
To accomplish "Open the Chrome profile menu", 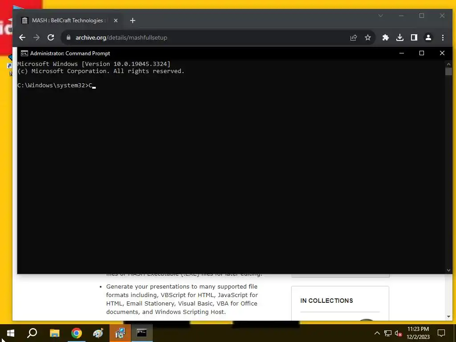I will click(x=428, y=37).
